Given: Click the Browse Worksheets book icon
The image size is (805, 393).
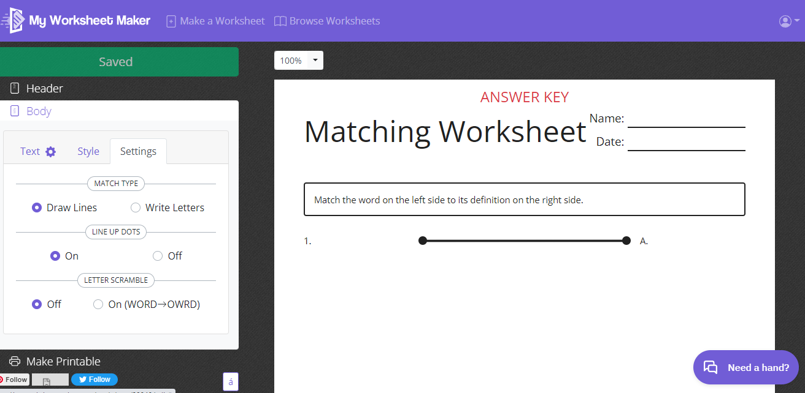Looking at the screenshot, I should [280, 20].
